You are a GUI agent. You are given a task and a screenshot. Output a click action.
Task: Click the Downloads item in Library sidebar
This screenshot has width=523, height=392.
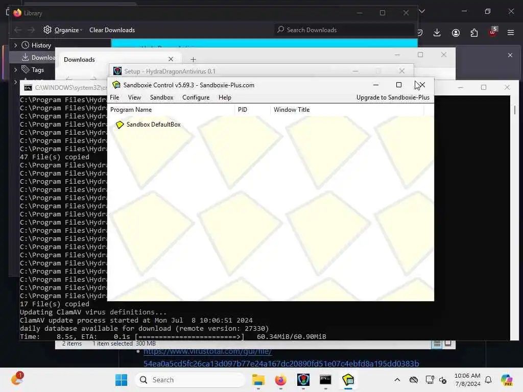click(39, 57)
